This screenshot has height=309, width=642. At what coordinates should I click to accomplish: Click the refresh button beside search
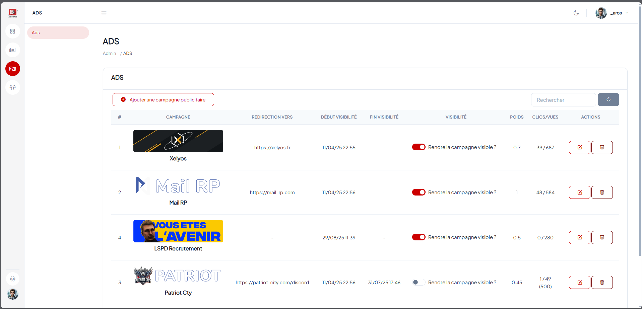pyautogui.click(x=608, y=99)
